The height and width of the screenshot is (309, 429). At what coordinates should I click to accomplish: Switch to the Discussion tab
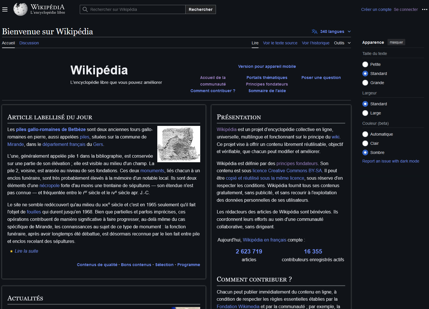[29, 43]
